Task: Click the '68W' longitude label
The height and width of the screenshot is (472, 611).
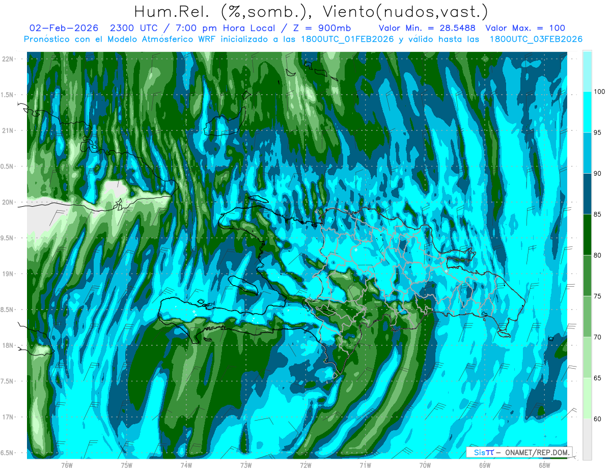Action: tap(544, 465)
